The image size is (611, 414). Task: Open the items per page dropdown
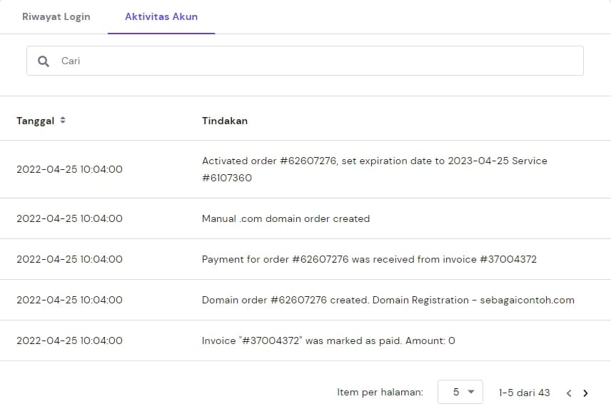click(x=460, y=392)
